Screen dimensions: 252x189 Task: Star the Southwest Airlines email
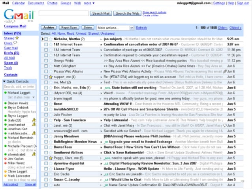[x=51, y=153]
